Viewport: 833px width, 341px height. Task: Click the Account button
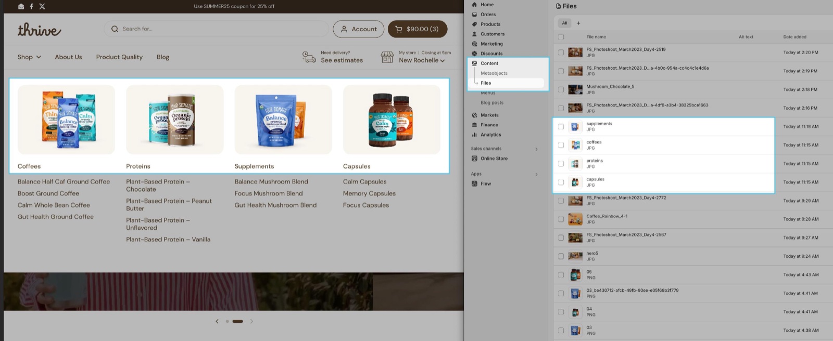point(359,29)
